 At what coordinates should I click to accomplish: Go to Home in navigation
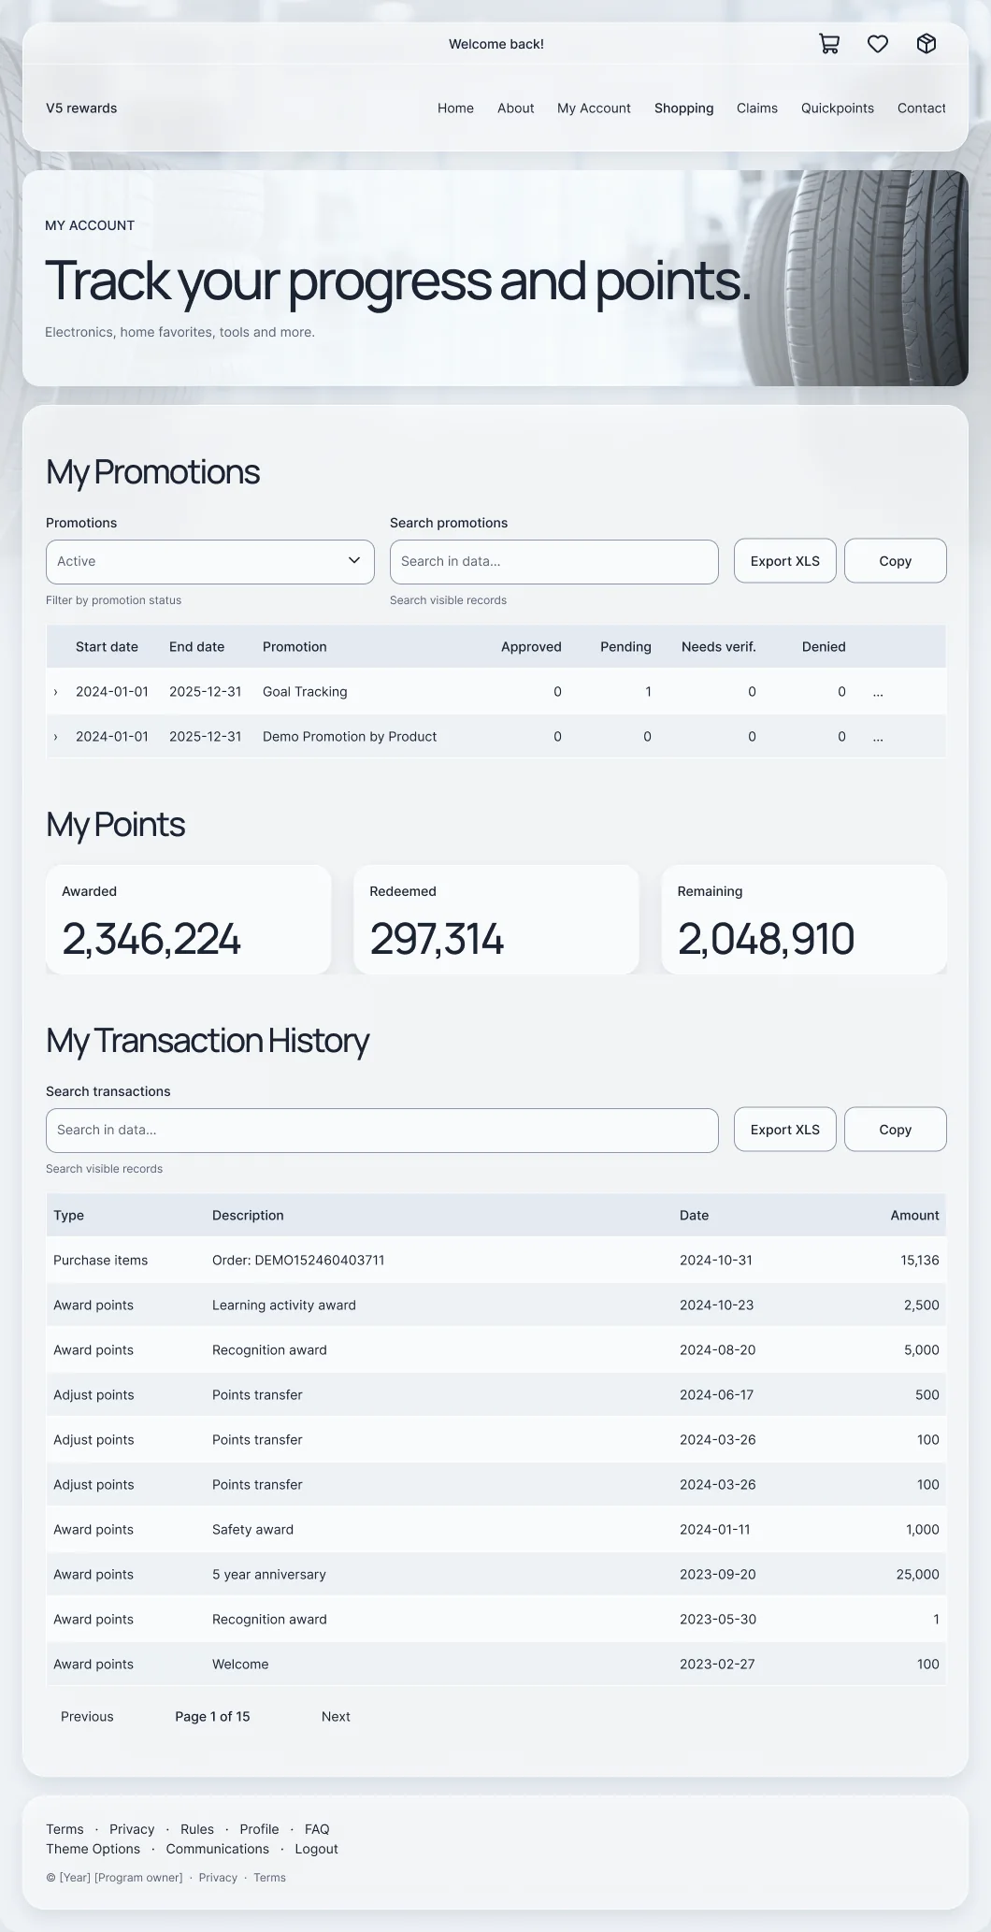click(x=455, y=108)
